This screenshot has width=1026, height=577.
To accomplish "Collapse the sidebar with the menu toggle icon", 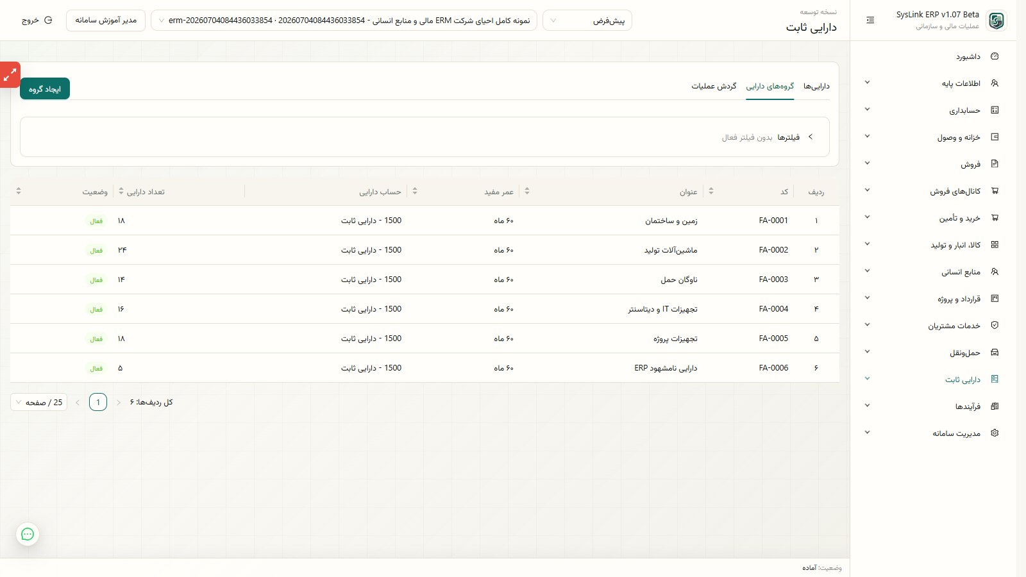I will [x=870, y=21].
